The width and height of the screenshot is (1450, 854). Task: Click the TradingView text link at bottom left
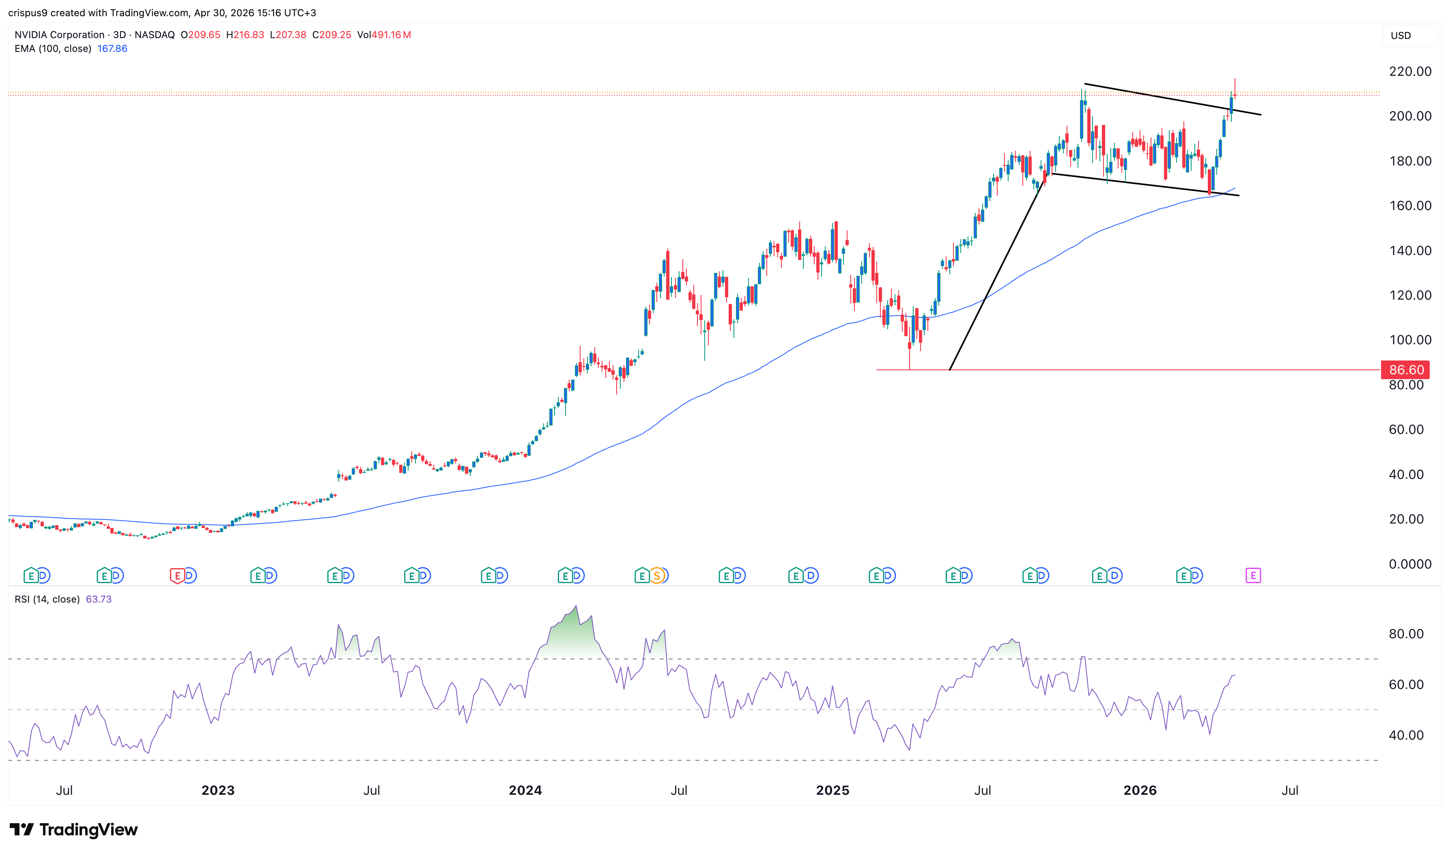tap(89, 830)
